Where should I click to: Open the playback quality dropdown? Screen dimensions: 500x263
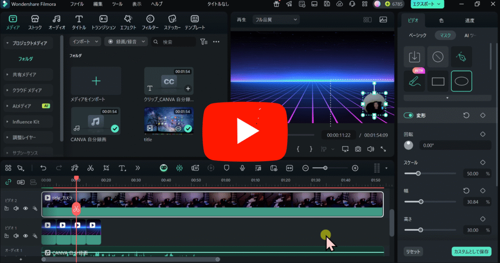276,19
